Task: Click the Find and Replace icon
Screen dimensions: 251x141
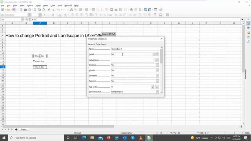Action: pyautogui.click(x=71, y=10)
